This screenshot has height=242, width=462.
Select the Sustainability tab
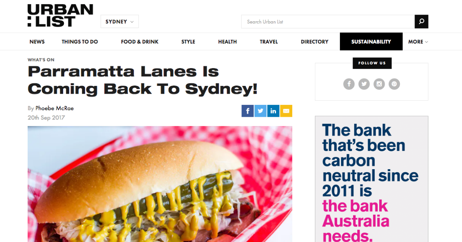click(371, 42)
